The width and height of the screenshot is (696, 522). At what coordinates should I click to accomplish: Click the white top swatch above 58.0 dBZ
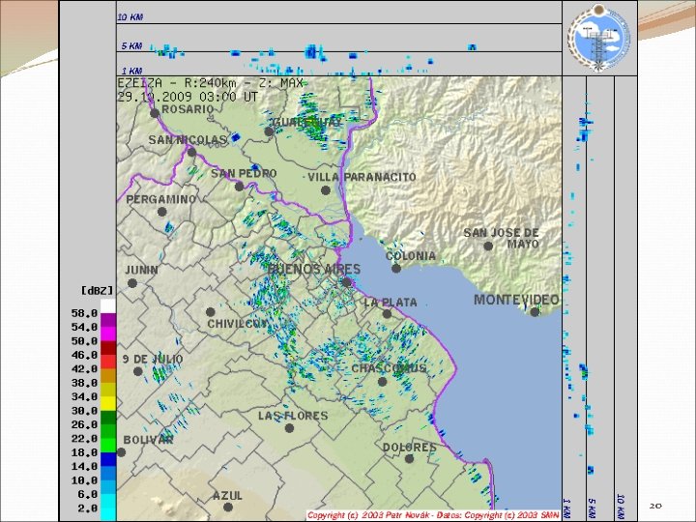click(x=108, y=306)
